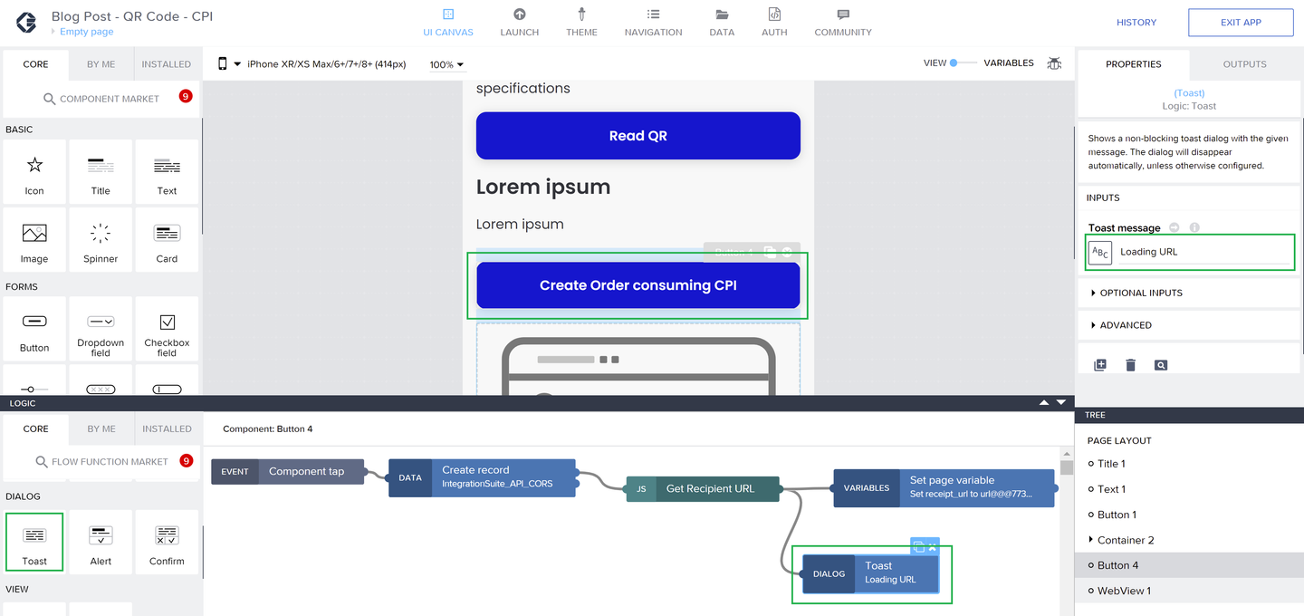
Task: Select the Alert dialog flow function
Action: coord(101,542)
